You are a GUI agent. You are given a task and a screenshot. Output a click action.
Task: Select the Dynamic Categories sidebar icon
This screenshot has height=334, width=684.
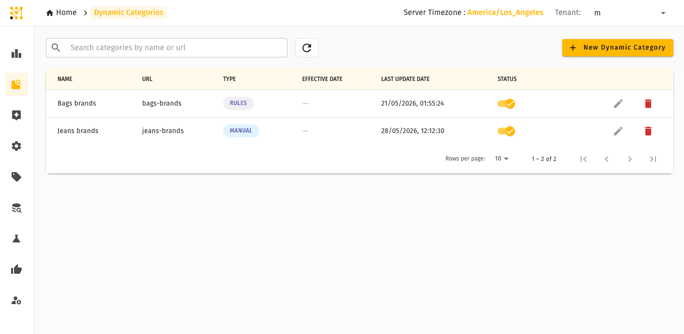pyautogui.click(x=16, y=84)
